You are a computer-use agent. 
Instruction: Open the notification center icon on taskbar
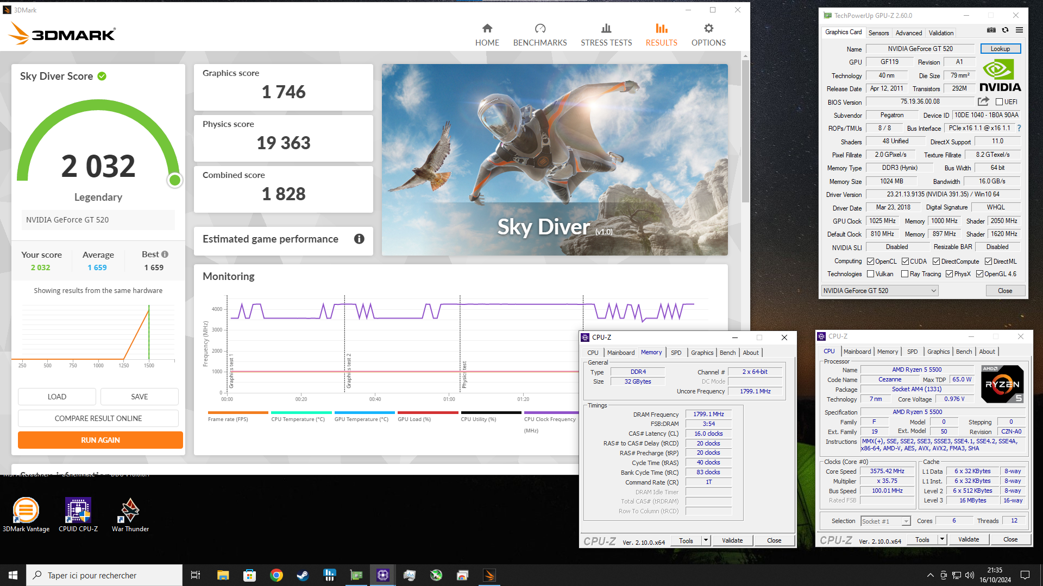(1025, 575)
